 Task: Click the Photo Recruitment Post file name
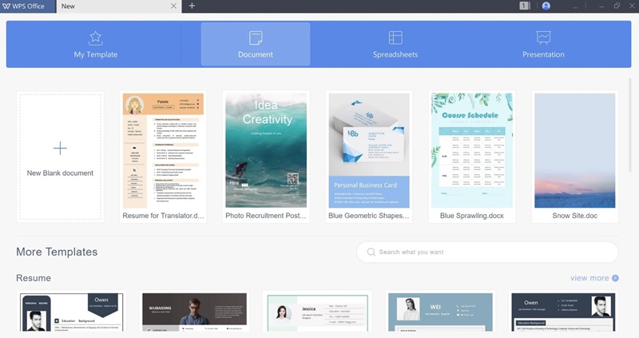click(x=266, y=216)
